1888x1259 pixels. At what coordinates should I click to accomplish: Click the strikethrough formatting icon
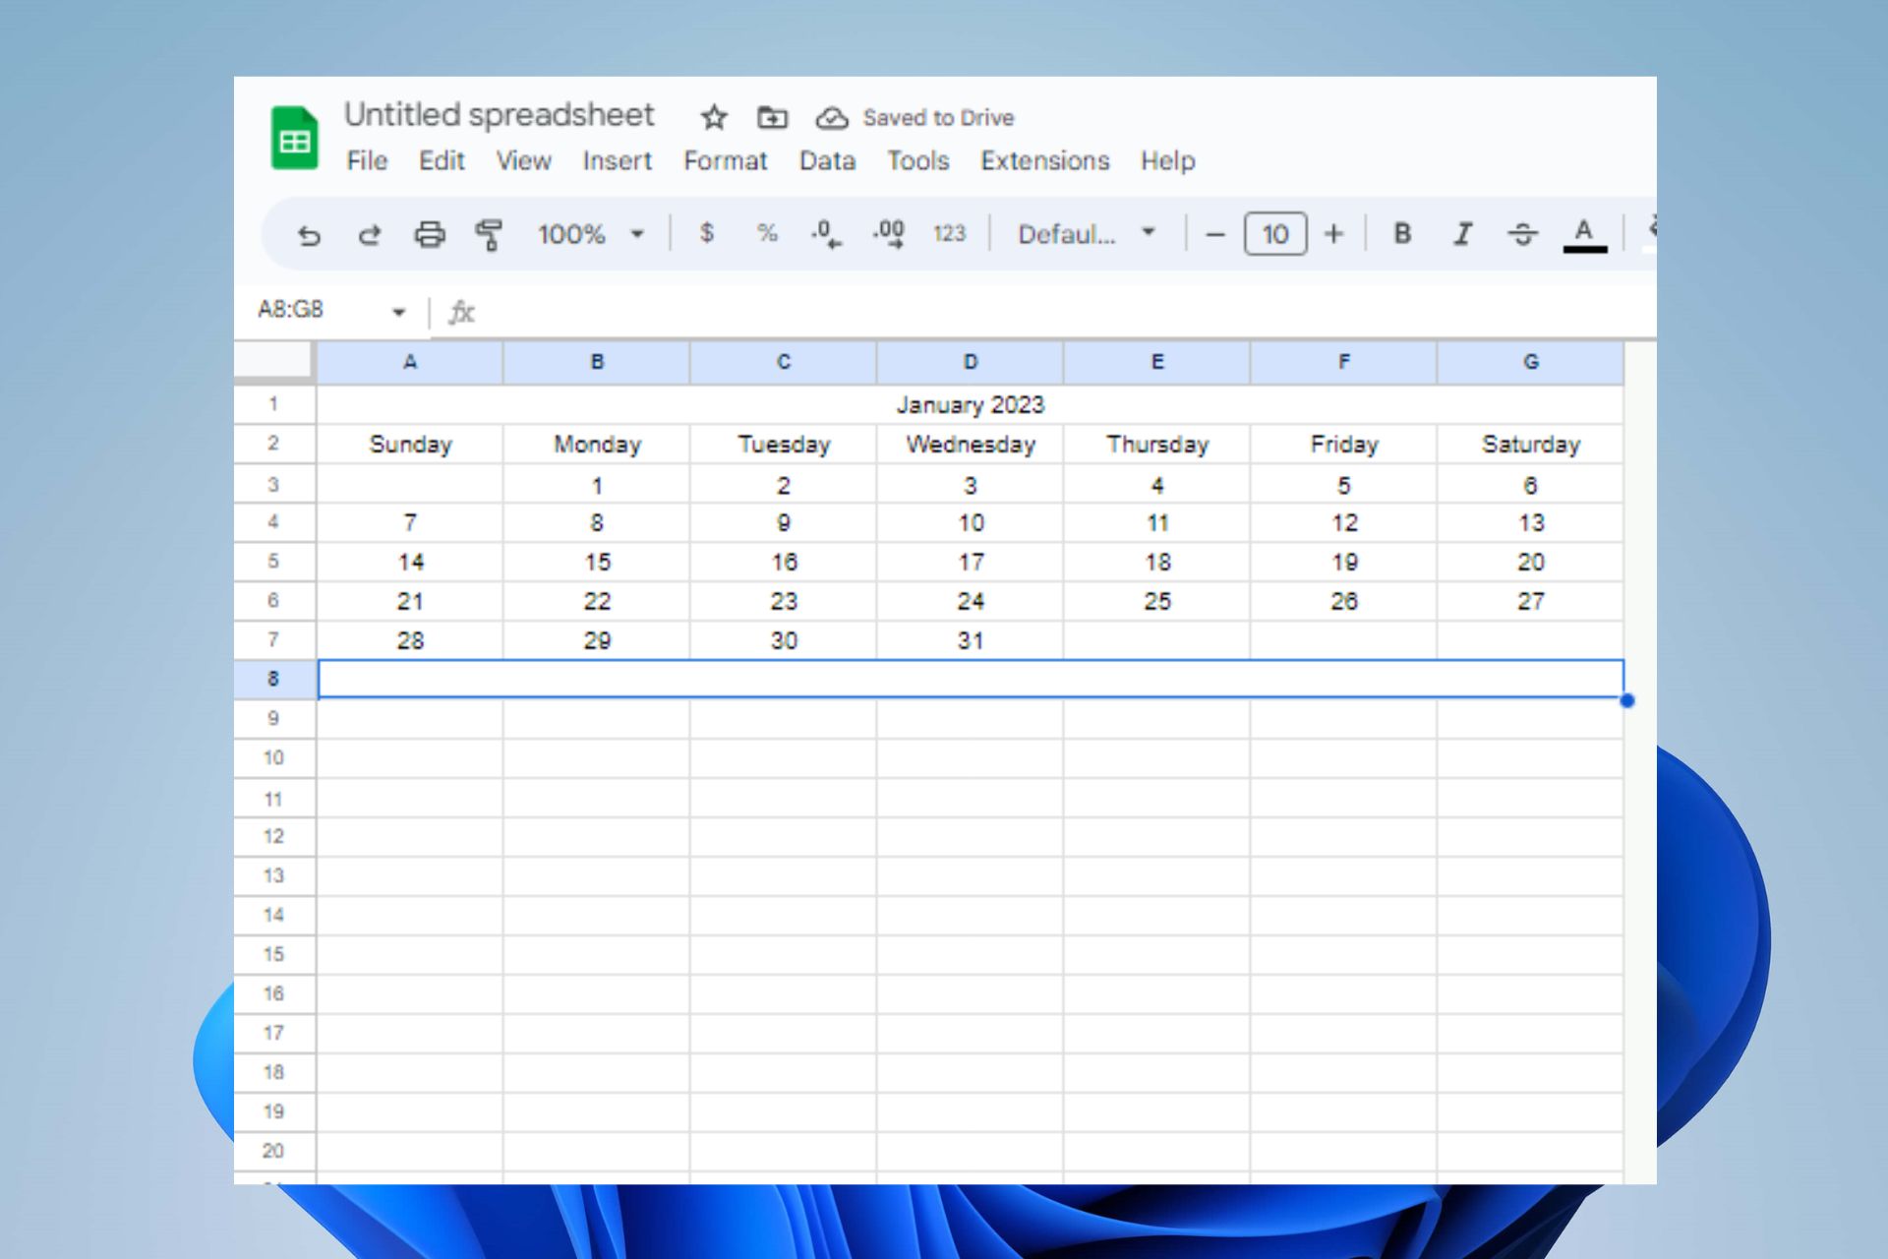[x=1520, y=233]
